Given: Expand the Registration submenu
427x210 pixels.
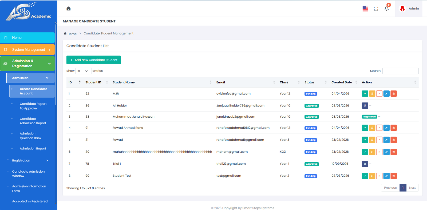Looking at the screenshot, I should [x=30, y=160].
